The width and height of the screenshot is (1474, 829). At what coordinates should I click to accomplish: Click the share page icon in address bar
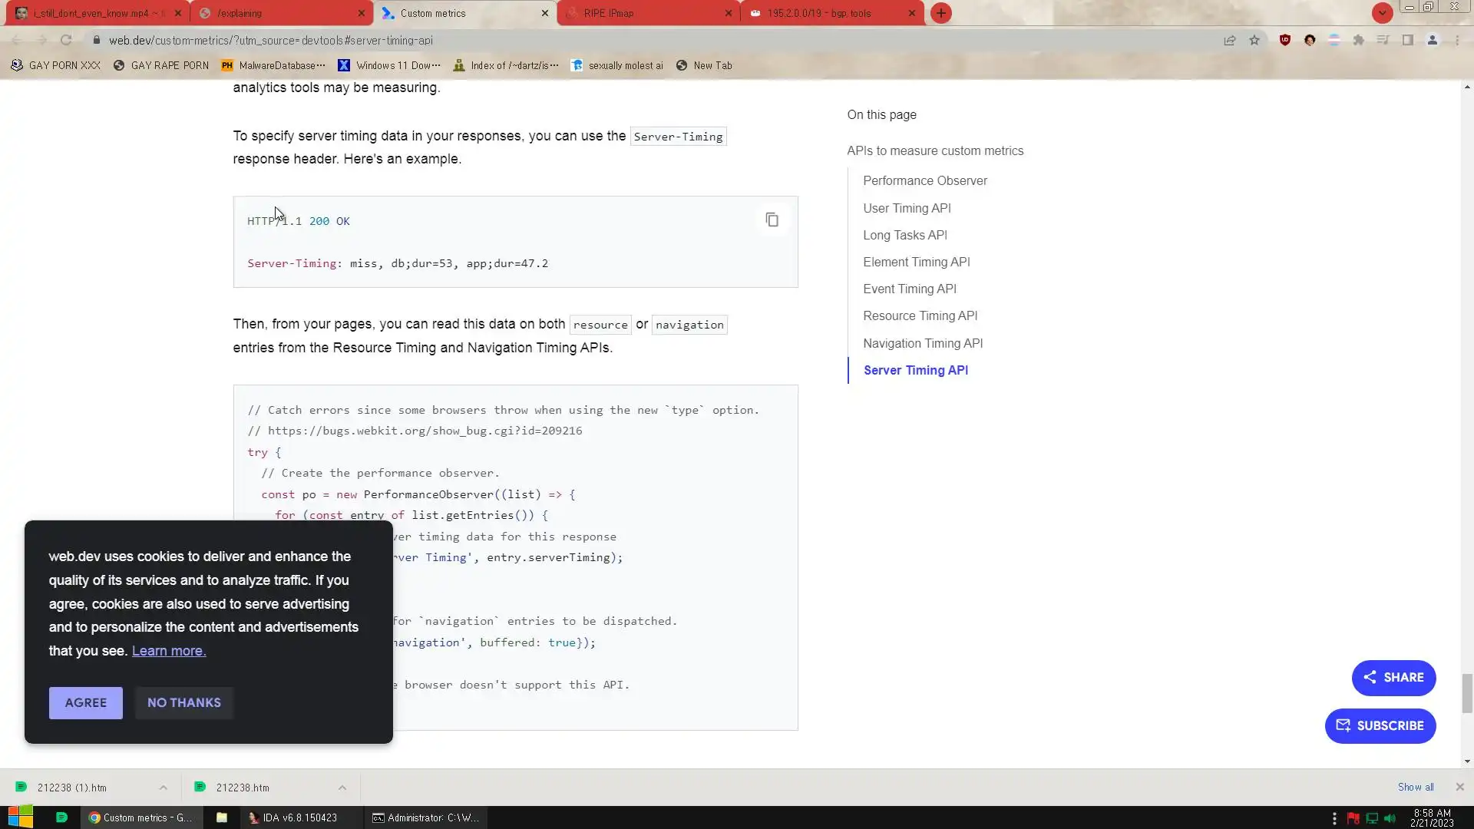tap(1230, 40)
